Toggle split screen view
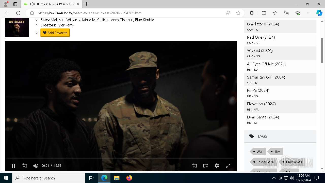This screenshot has width=325, height=183. tap(264, 13)
